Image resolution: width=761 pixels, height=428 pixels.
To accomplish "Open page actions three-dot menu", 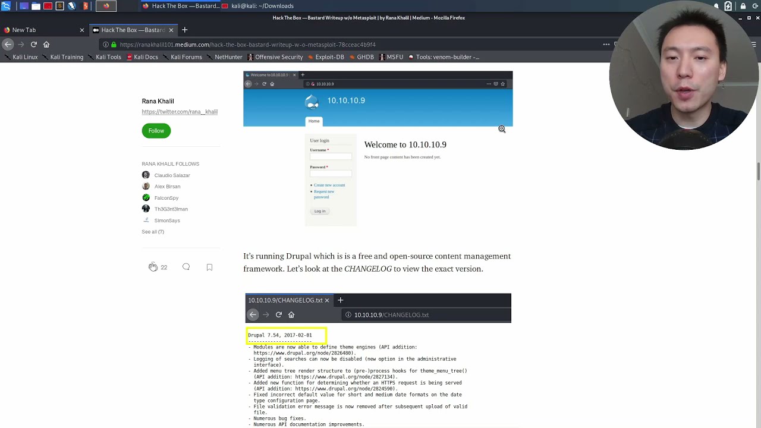I will click(606, 45).
